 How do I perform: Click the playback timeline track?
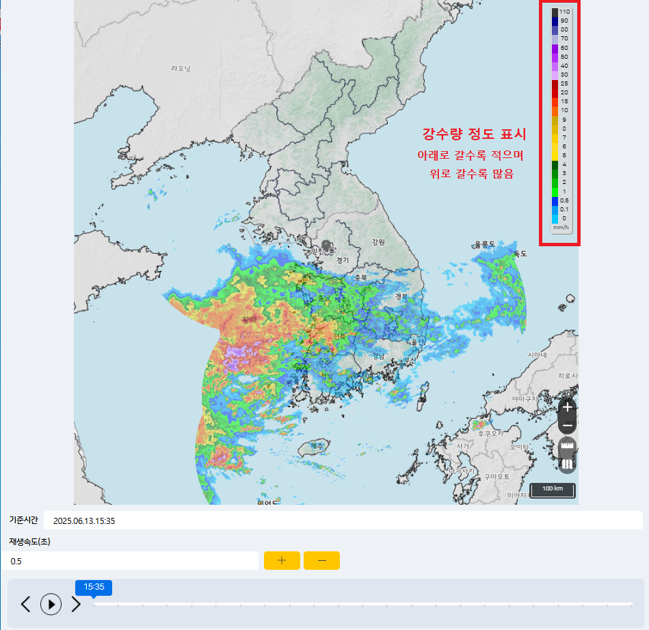tap(362, 605)
